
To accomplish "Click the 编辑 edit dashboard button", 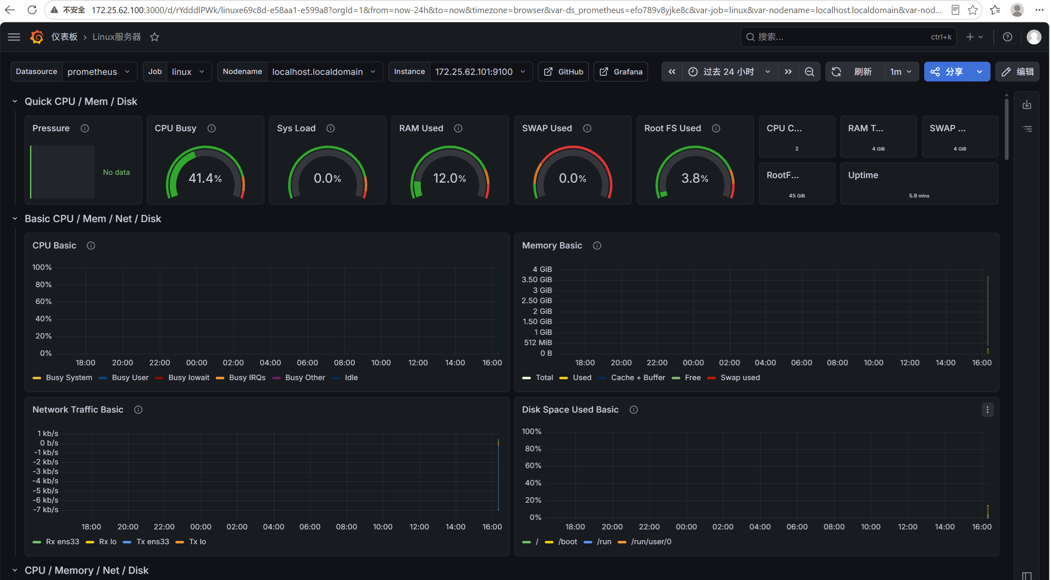I will (x=1017, y=72).
